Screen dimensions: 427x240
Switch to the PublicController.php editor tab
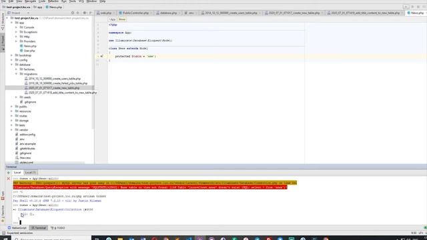[135, 13]
